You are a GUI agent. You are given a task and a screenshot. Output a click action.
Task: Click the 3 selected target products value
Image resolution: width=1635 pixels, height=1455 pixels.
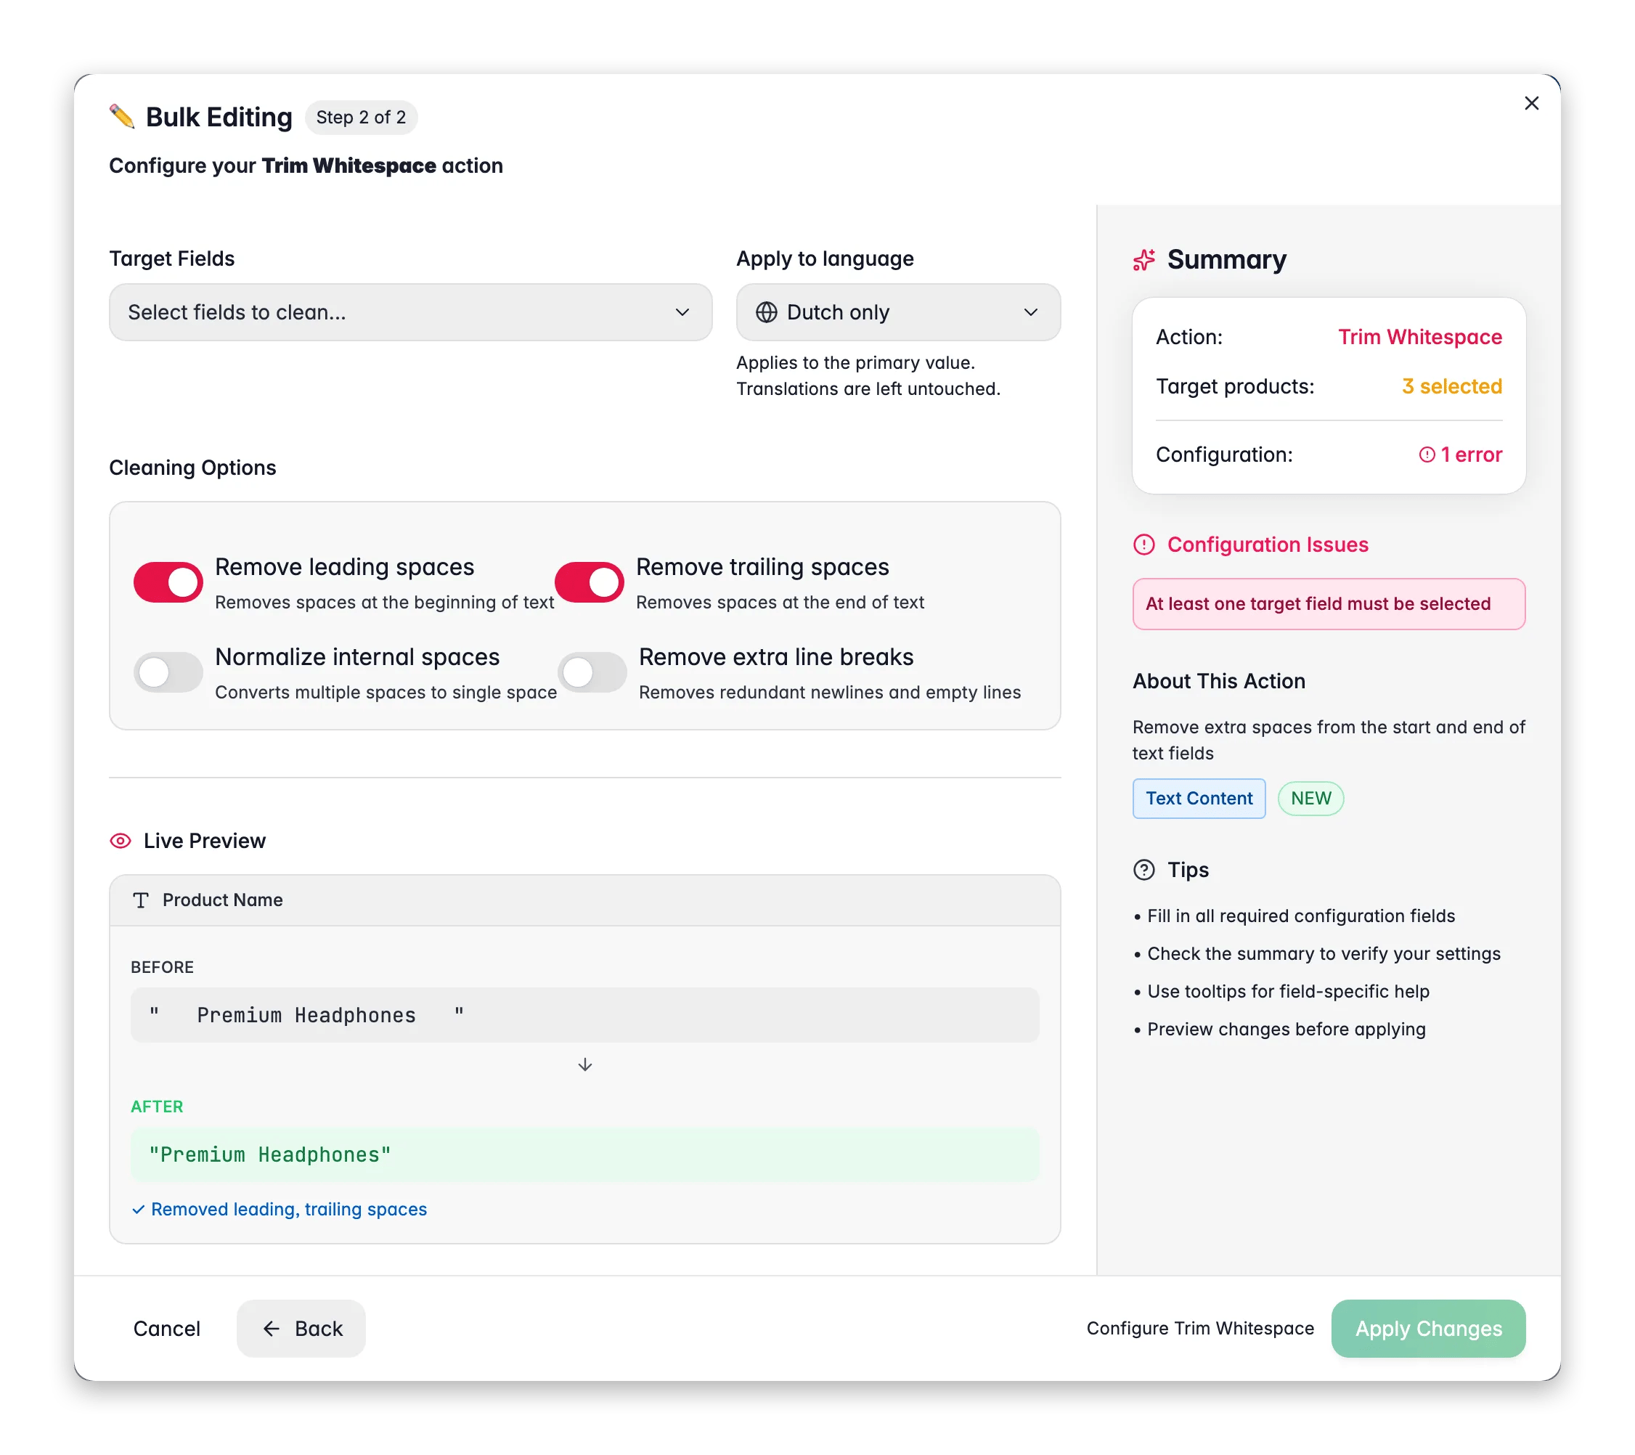click(x=1452, y=386)
